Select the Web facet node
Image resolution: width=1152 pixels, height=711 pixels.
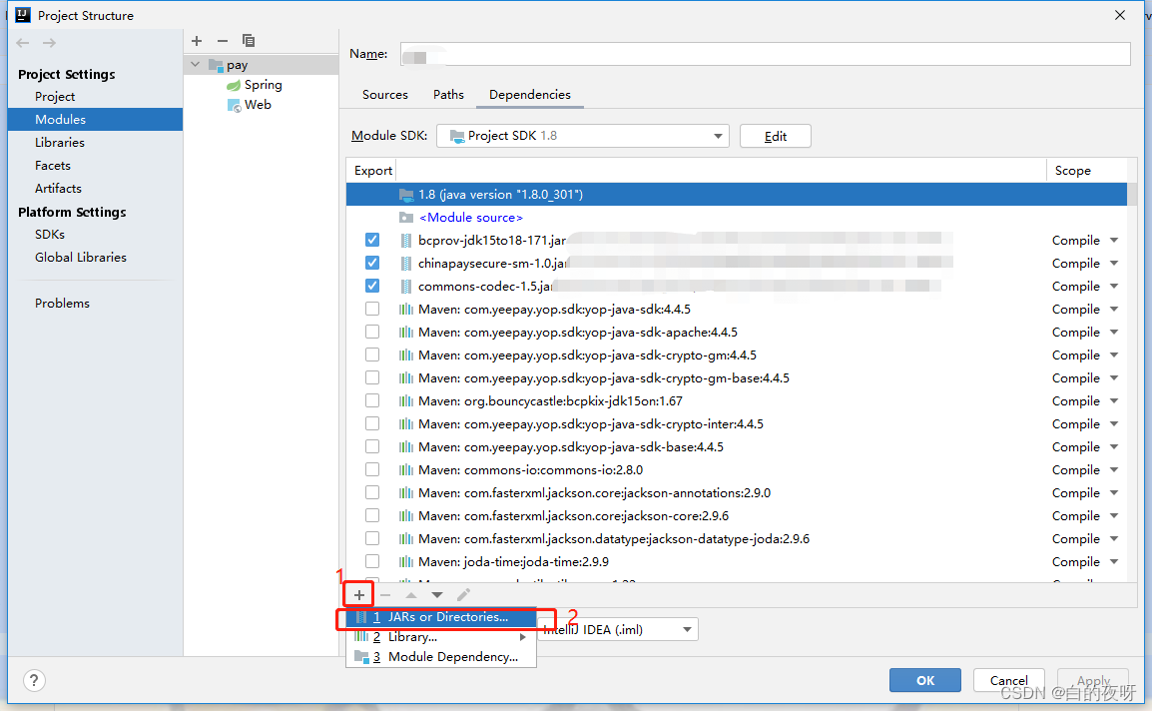click(249, 105)
